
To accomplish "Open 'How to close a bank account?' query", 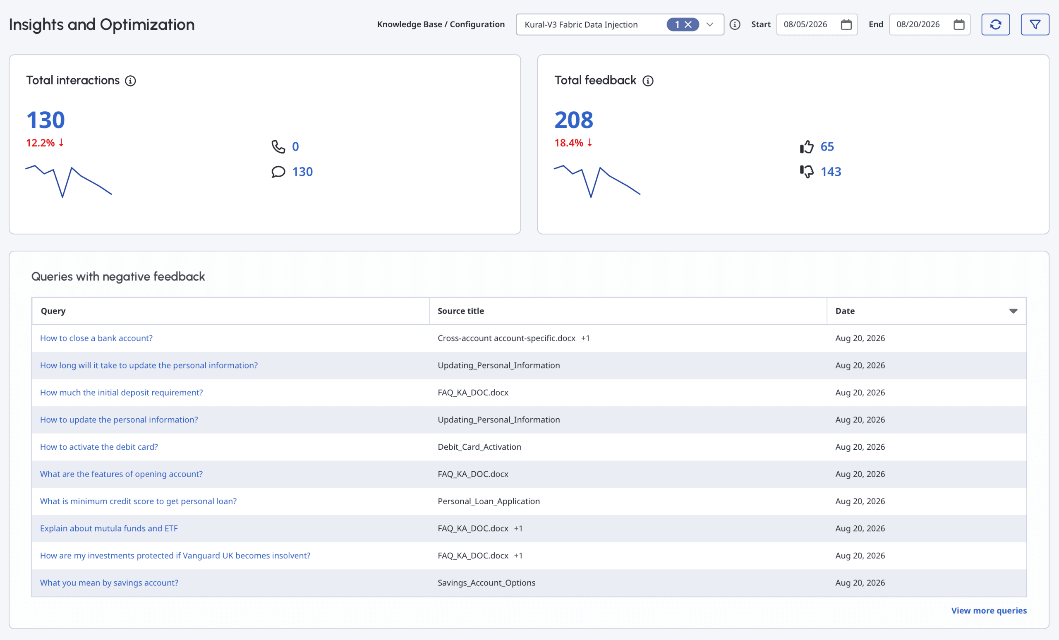I will (96, 338).
